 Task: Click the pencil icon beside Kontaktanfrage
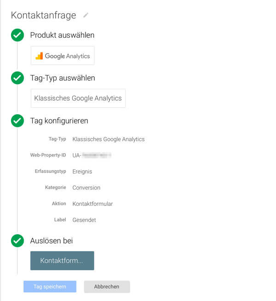coord(86,15)
